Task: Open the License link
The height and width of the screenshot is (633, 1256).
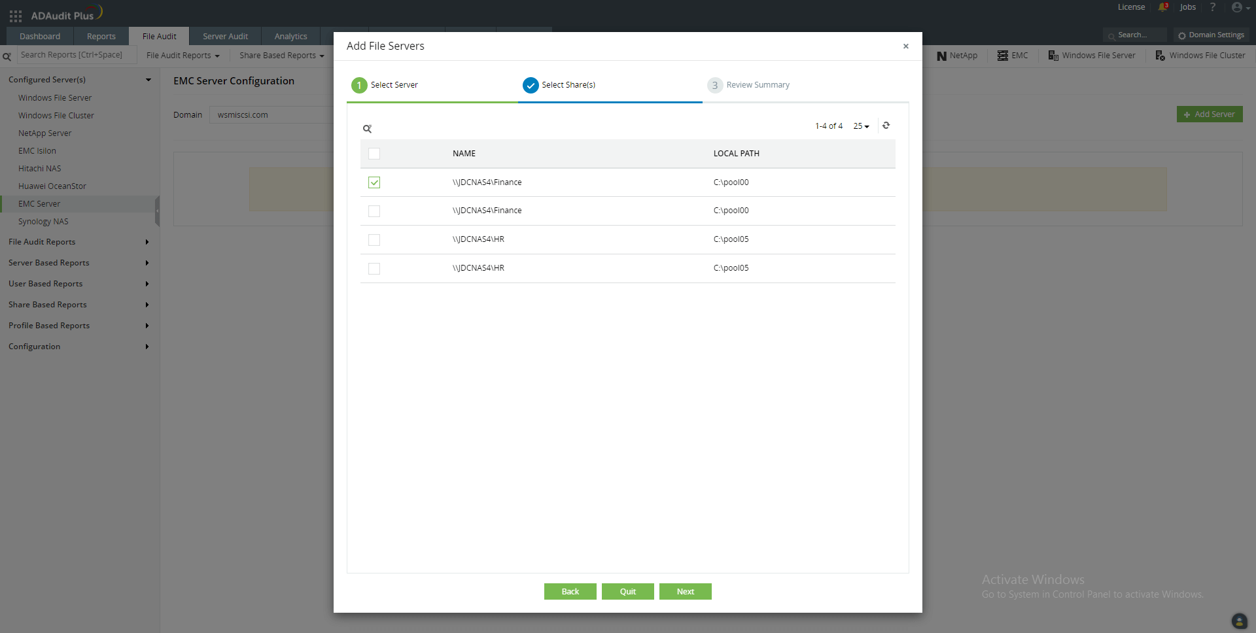Action: click(1131, 7)
